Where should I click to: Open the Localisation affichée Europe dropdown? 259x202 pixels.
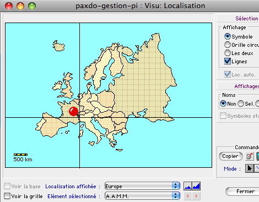click(x=142, y=186)
